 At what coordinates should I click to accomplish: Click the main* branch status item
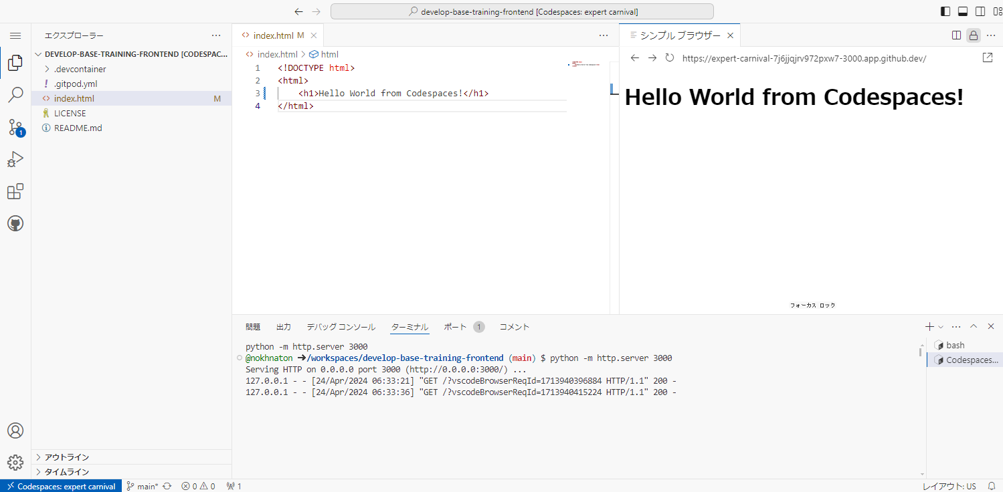point(143,486)
